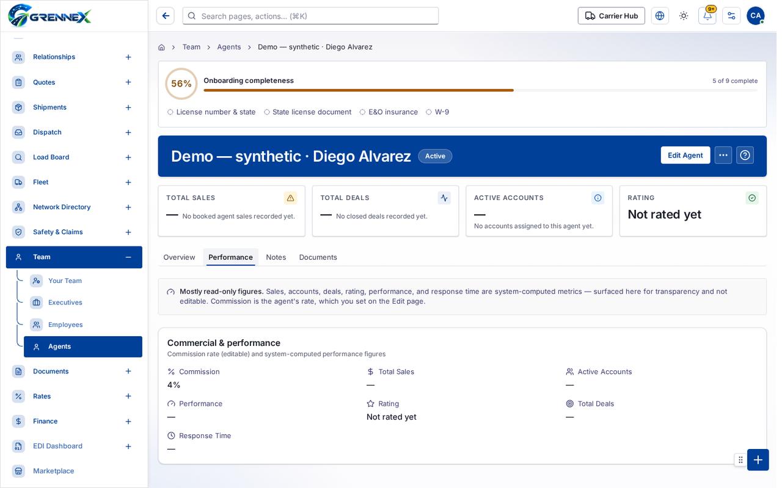Viewport: 782px width, 488px height.
Task: Open the CA user avatar menu
Action: 756,16
